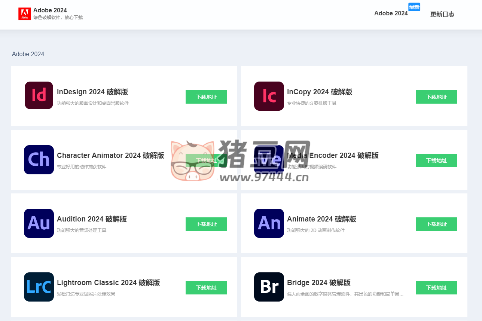Click the 下载地址 button for InCopy 2024

[x=436, y=97]
